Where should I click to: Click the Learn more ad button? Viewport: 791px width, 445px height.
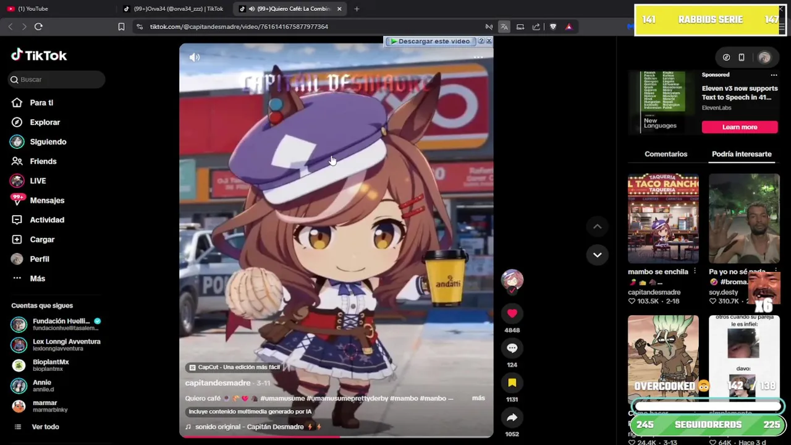(x=739, y=127)
